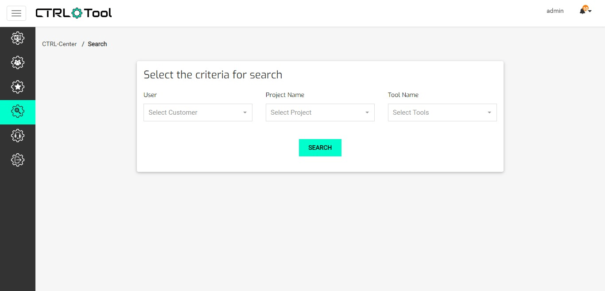The height and width of the screenshot is (291, 605).
Task: Click the notification bell icon
Action: tap(583, 11)
